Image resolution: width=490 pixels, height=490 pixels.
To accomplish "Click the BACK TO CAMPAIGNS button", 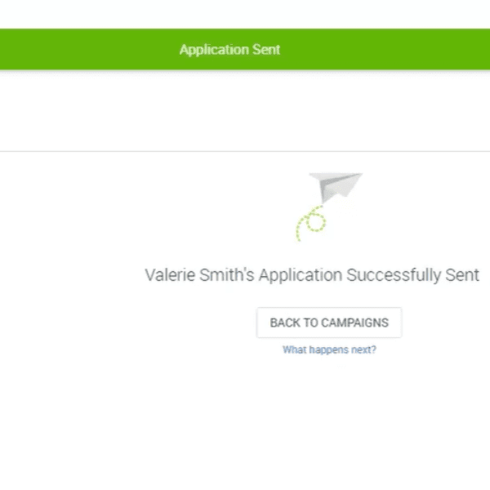I will (329, 323).
